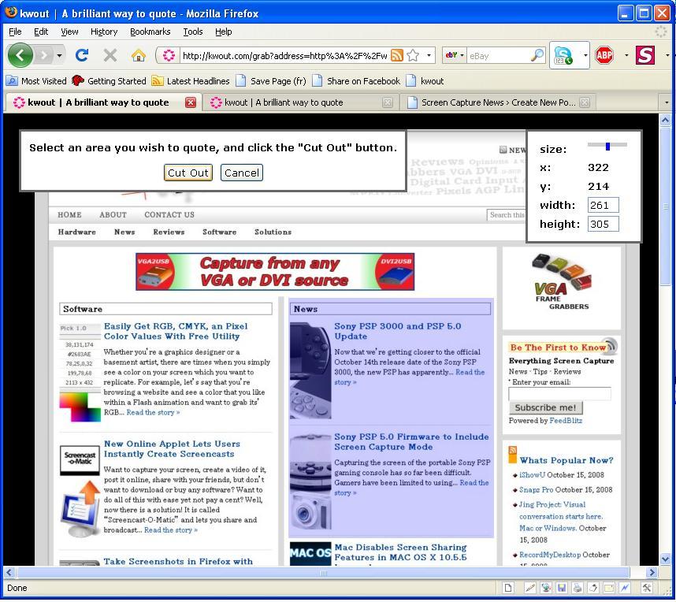The image size is (676, 602).
Task: Click the blue handle on the size slider
Action: pyautogui.click(x=607, y=147)
